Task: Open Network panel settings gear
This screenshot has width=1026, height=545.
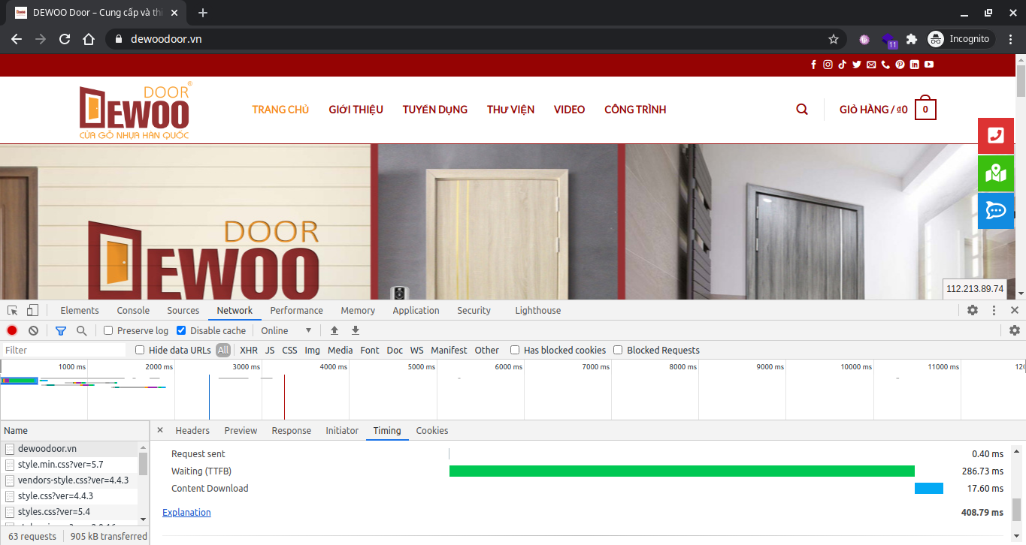Action: 1015,330
